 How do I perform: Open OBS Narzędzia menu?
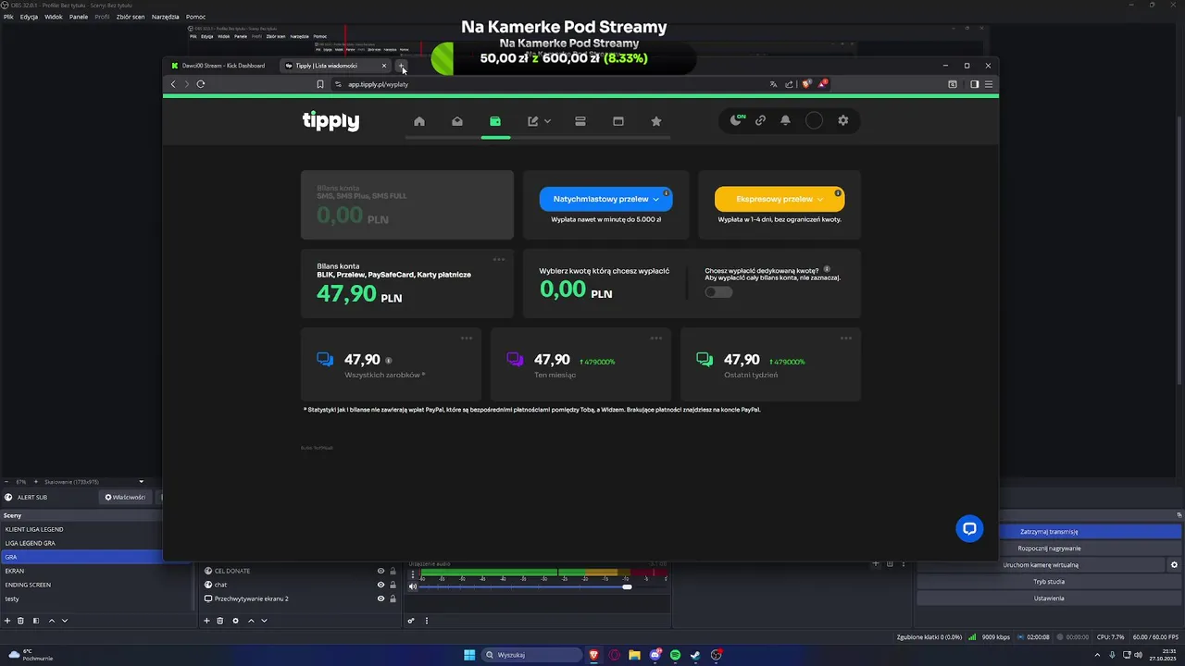[165, 17]
